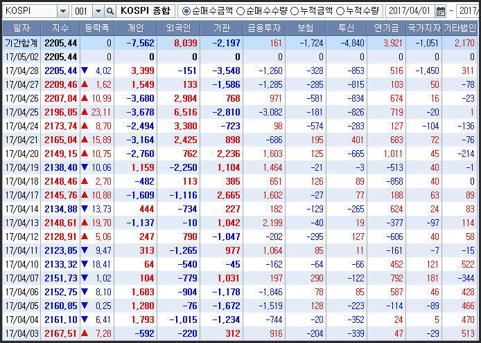The image size is (481, 343).
Task: Click 연기금 value 1,011 on 17/04/20
Action: [393, 154]
